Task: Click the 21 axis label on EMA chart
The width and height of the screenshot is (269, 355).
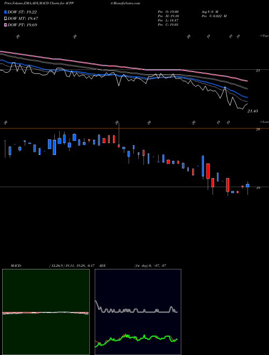Action: (258, 70)
